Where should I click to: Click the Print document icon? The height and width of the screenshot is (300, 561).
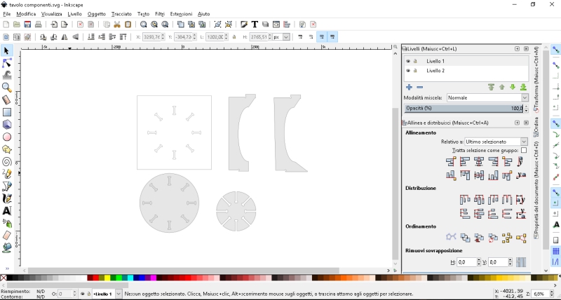38,25
